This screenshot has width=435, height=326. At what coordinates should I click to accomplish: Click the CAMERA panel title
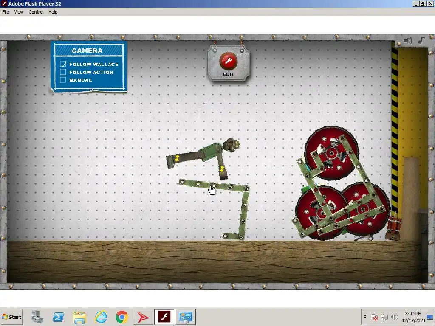pyautogui.click(x=87, y=51)
